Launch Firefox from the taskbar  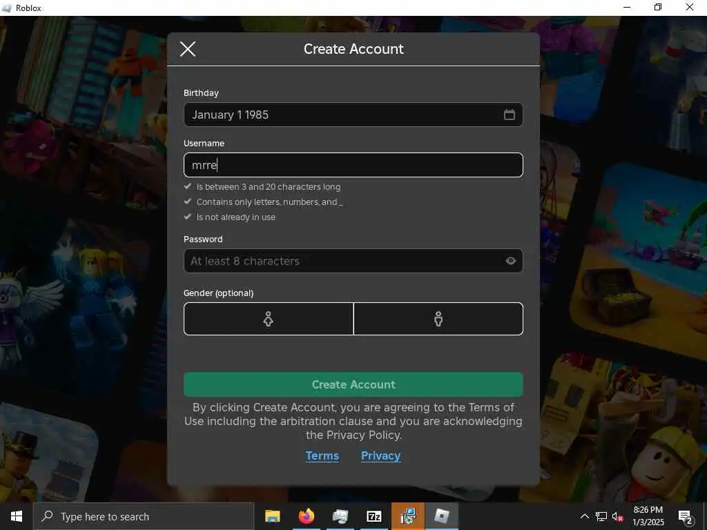coord(306,516)
